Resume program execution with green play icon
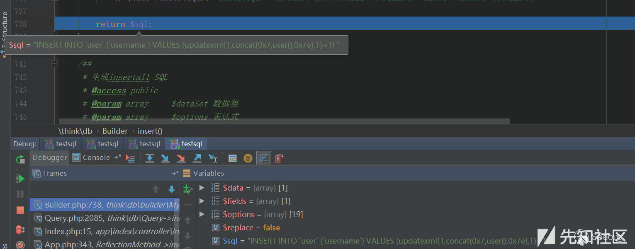 [x=20, y=179]
